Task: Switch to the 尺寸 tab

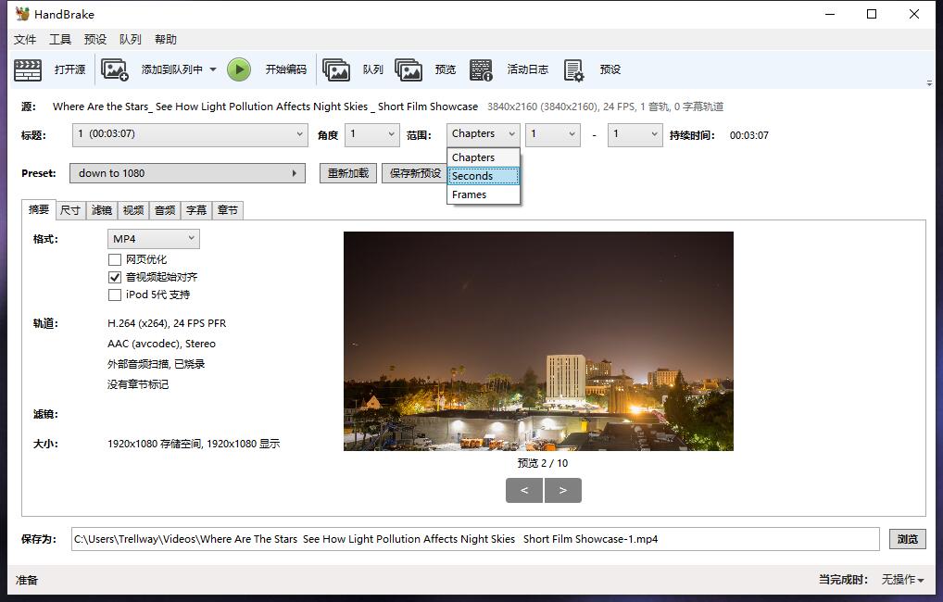Action: (x=70, y=210)
